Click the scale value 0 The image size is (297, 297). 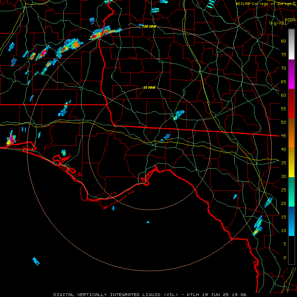(x=285, y=258)
